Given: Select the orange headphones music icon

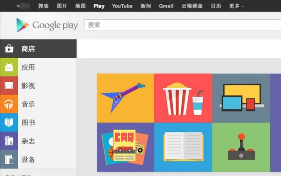Looking at the screenshot, I should 9,104.
